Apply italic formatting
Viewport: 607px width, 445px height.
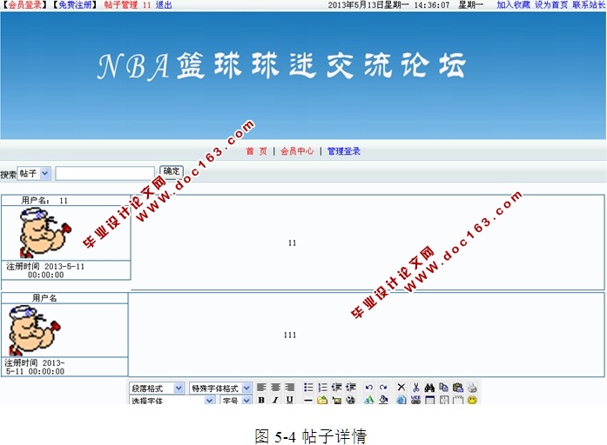(x=275, y=400)
